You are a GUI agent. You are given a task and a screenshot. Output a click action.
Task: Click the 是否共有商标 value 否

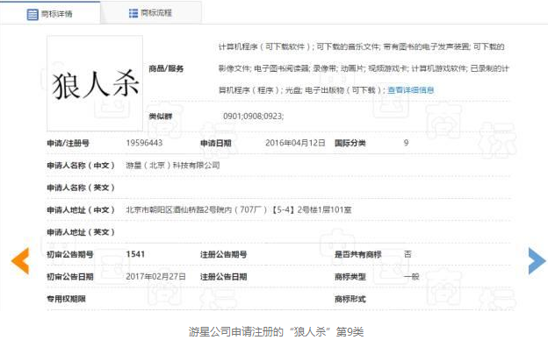click(x=407, y=254)
